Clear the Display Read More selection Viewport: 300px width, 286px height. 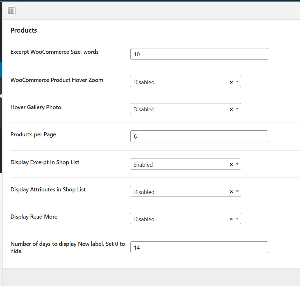coord(231,219)
